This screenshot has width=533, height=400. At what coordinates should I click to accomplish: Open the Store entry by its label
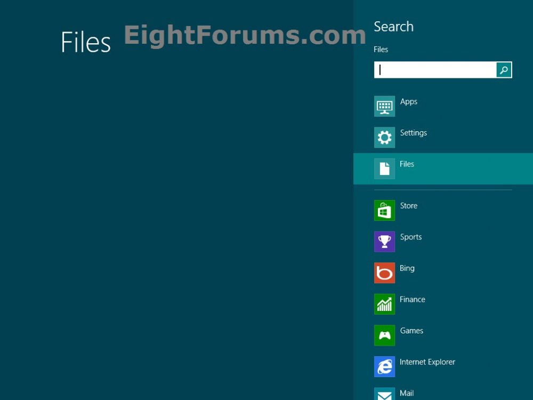point(409,205)
